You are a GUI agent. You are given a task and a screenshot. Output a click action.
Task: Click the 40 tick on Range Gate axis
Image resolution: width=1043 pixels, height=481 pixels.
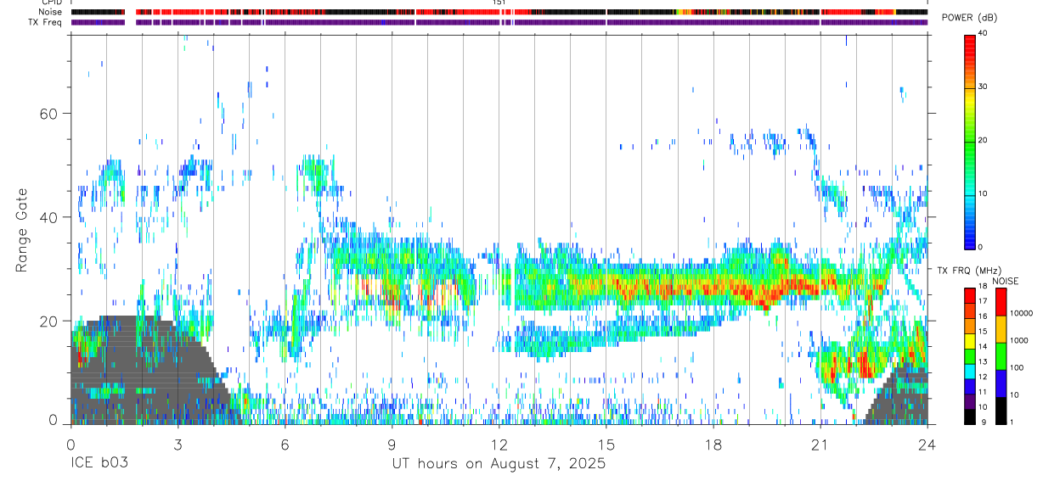click(50, 217)
